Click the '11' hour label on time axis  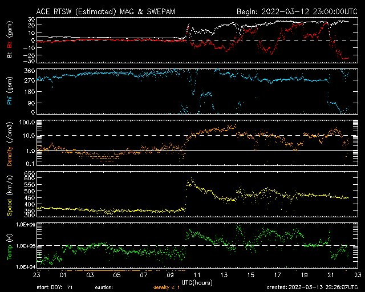(197, 275)
